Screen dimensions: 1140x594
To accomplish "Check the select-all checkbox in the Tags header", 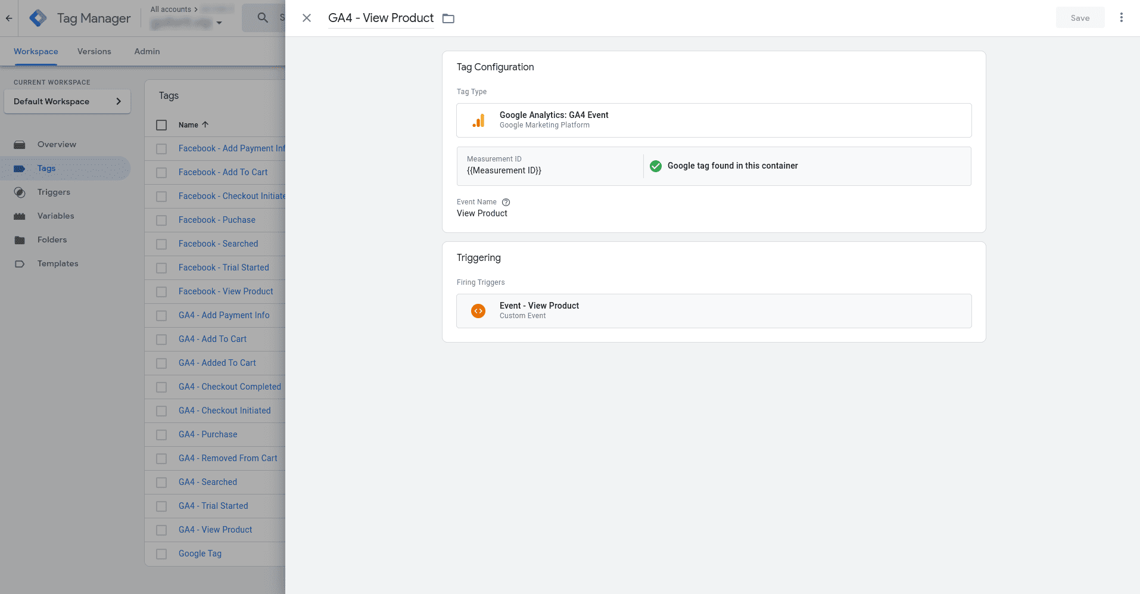I will pyautogui.click(x=161, y=125).
